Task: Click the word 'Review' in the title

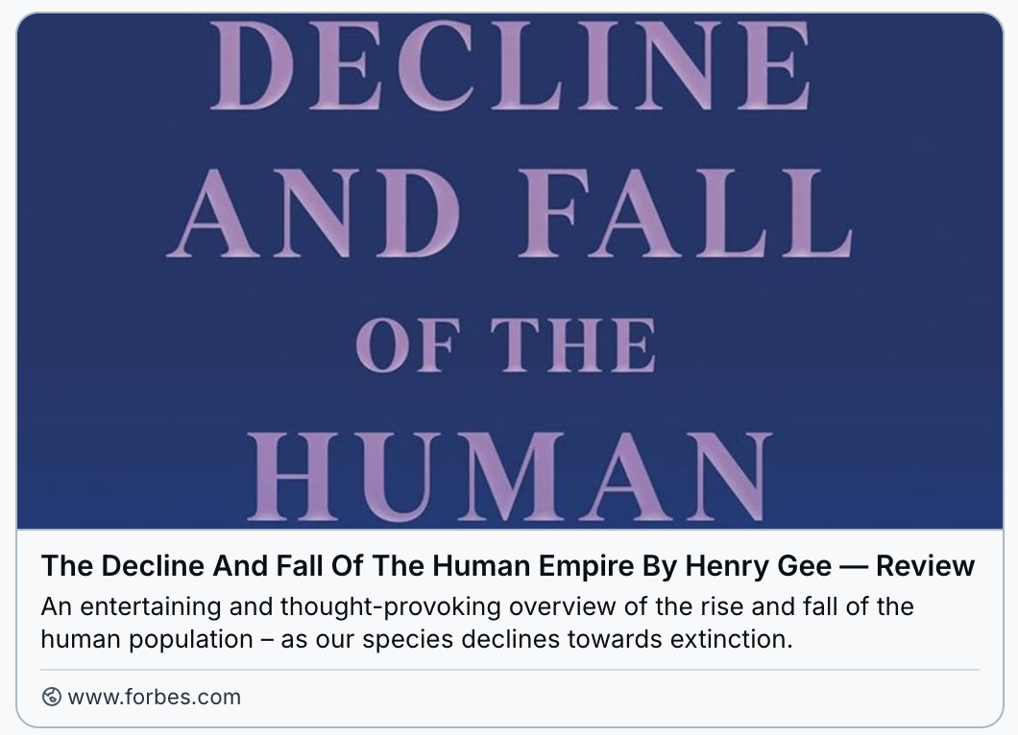Action: coord(925,566)
